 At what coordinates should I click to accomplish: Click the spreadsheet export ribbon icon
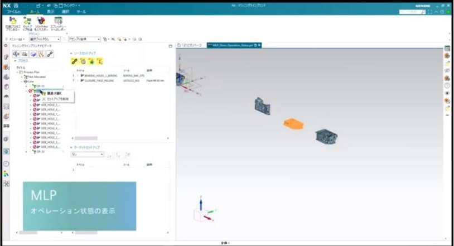(x=58, y=24)
